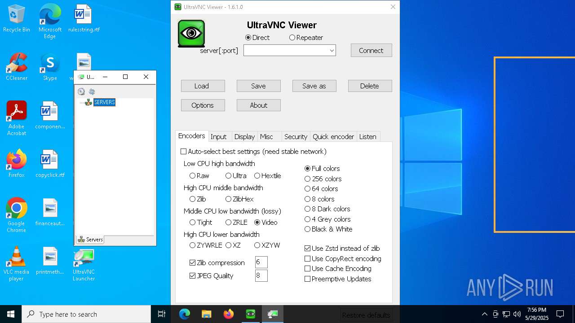Switch to the Security tab
575x323 pixels.
296,137
